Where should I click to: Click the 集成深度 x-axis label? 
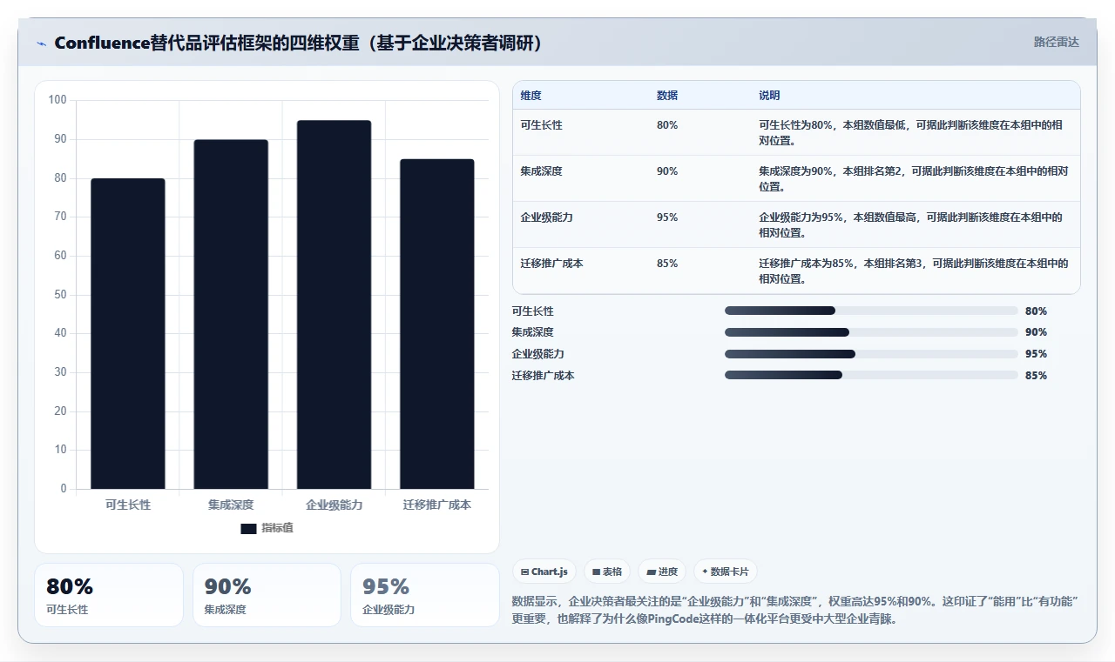click(231, 505)
